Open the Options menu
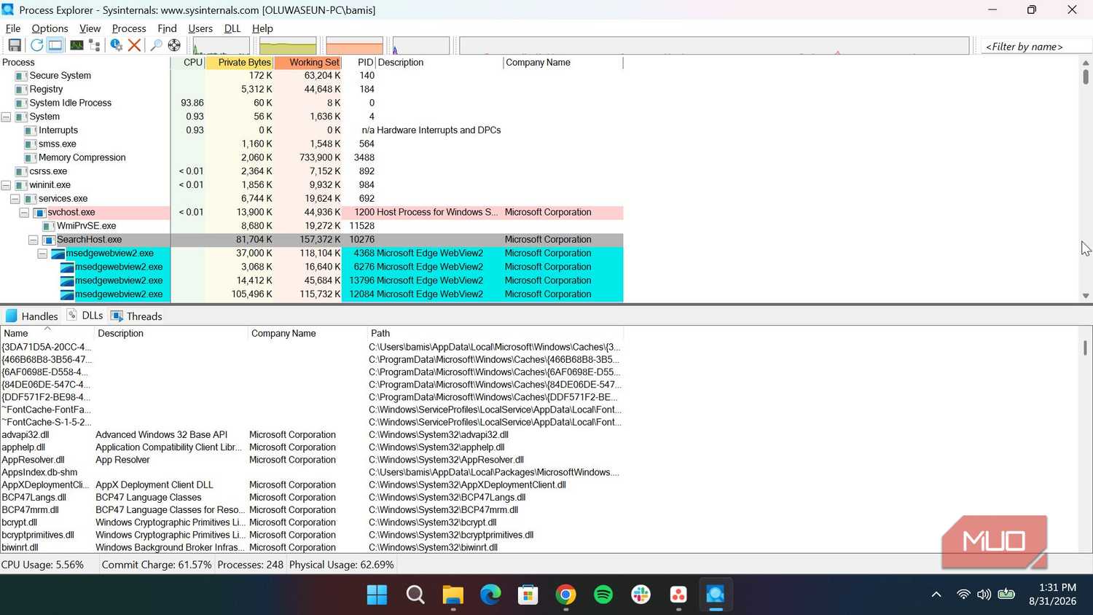Screen dimensions: 1093x615 tap(50, 28)
